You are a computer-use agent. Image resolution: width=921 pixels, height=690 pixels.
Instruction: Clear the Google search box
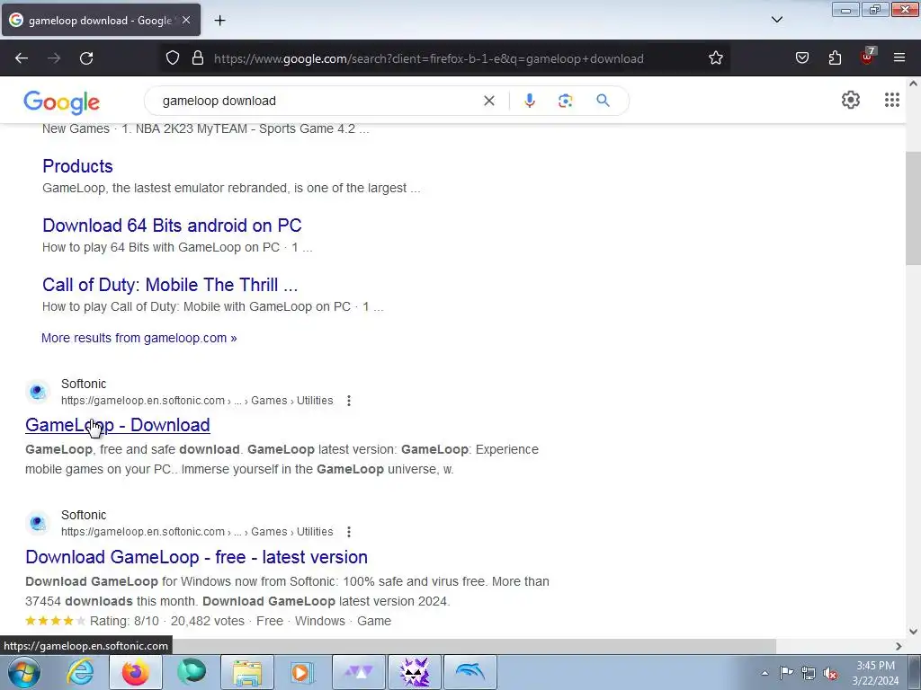click(489, 101)
